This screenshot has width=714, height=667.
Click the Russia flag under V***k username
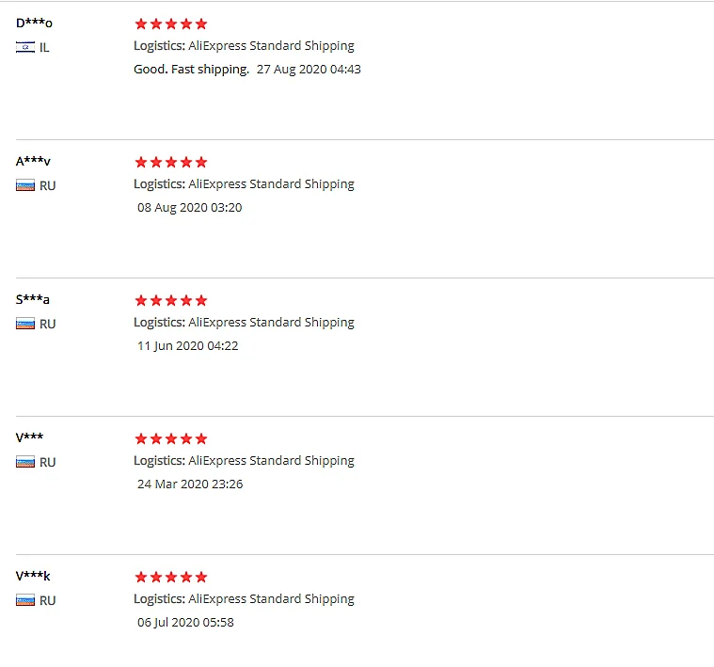pyautogui.click(x=25, y=600)
